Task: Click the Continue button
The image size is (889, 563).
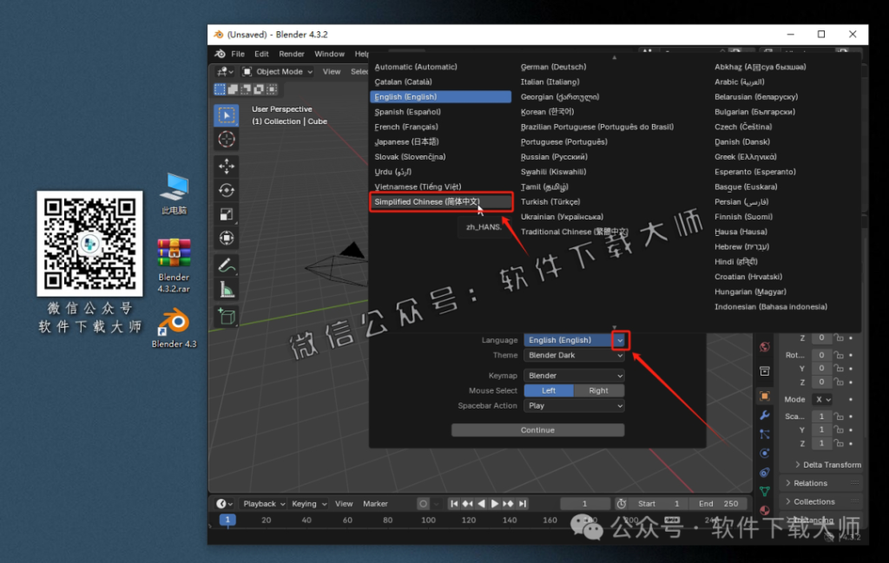Action: click(x=537, y=429)
